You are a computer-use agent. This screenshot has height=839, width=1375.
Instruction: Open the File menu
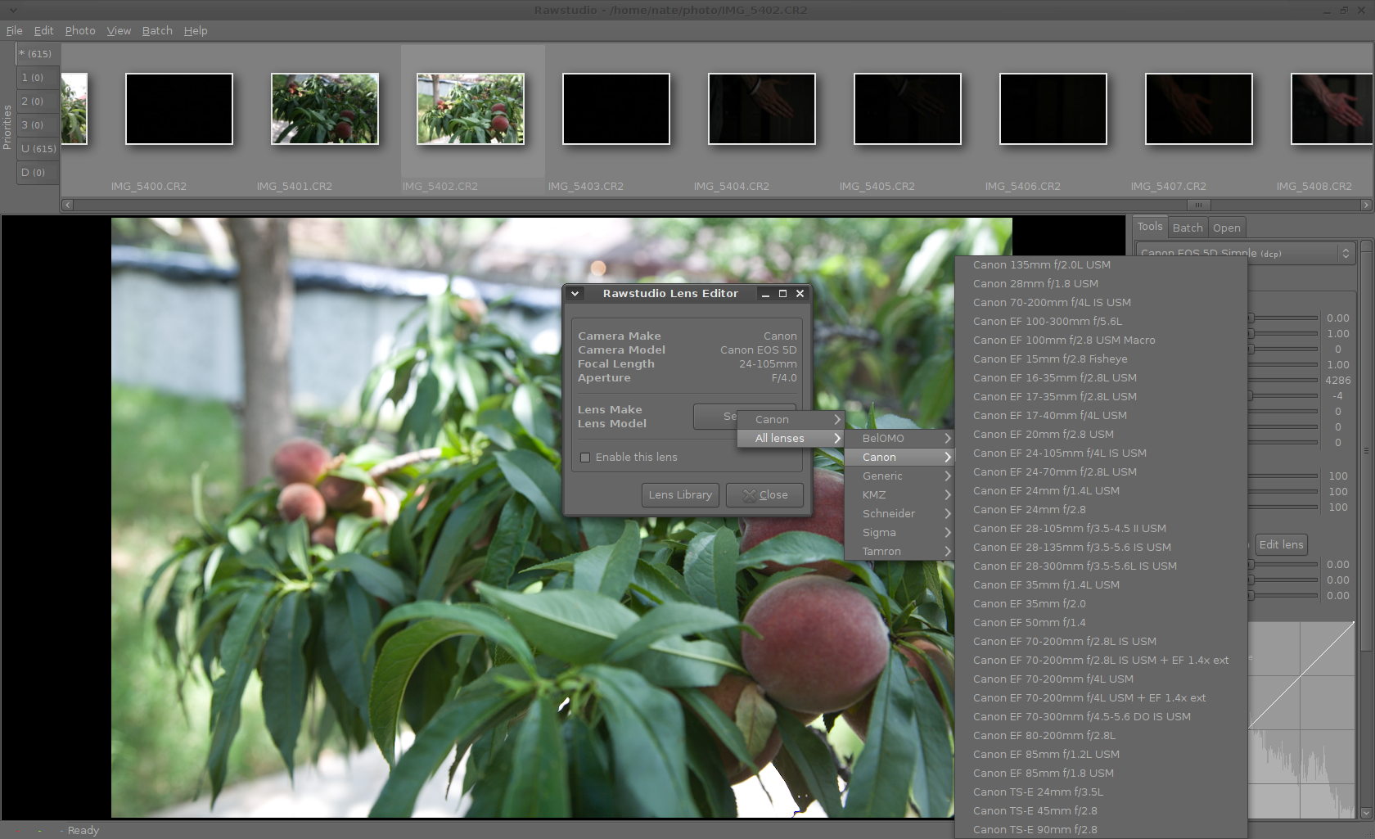[14, 30]
